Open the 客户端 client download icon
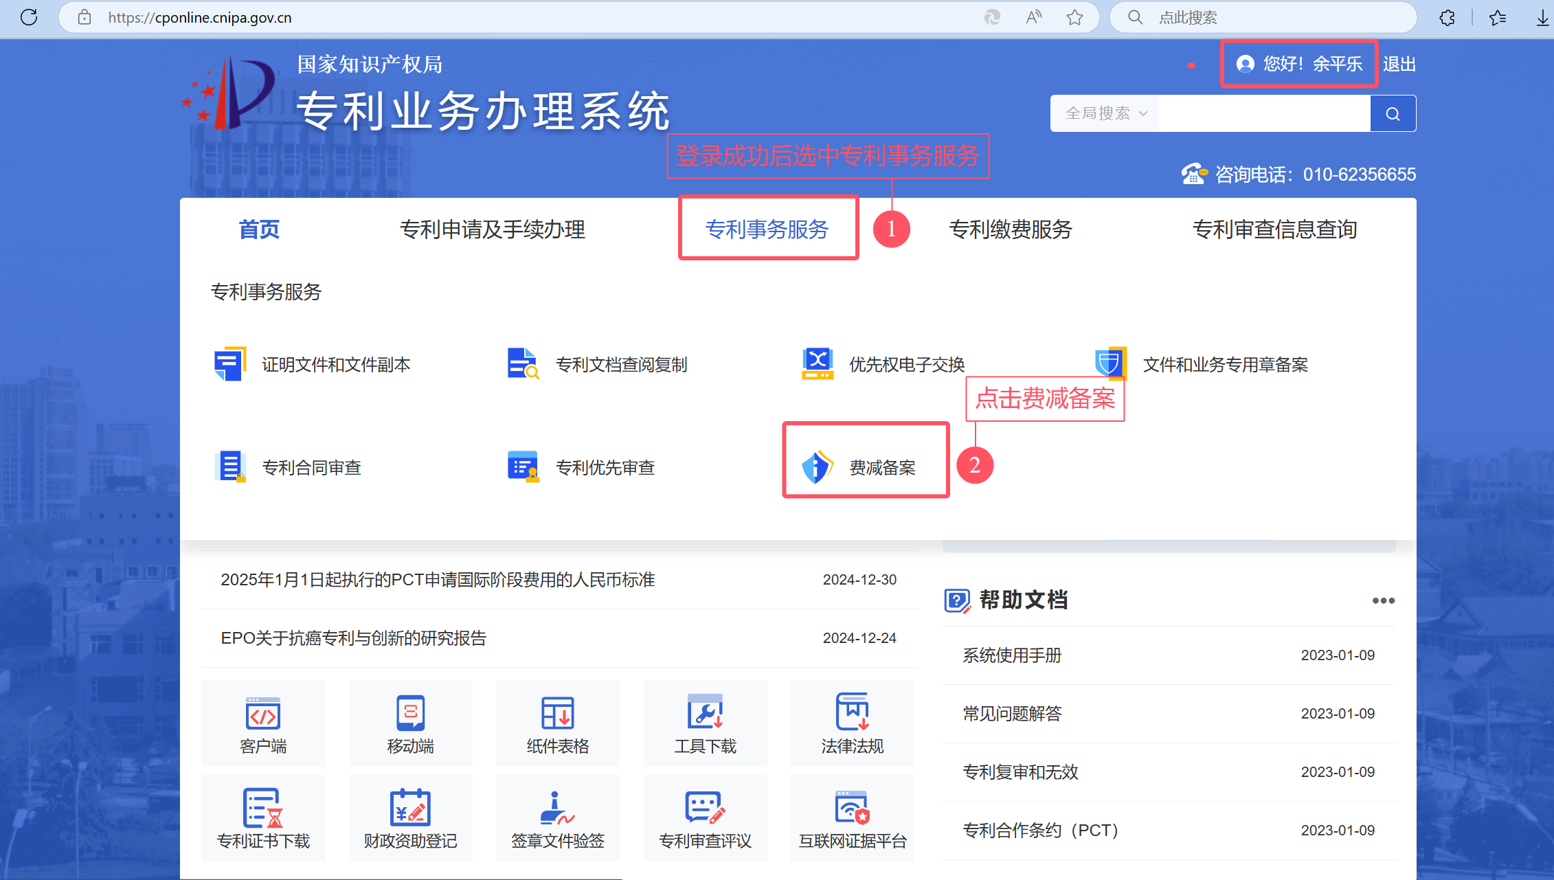Viewport: 1554px width, 880px height. point(263,723)
